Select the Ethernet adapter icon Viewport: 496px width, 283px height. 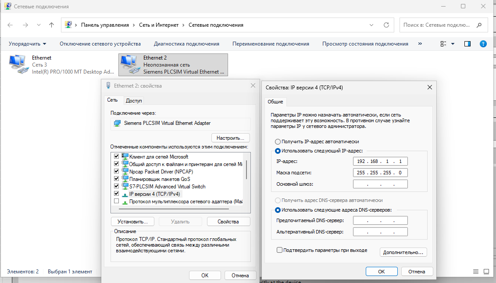tap(18, 64)
